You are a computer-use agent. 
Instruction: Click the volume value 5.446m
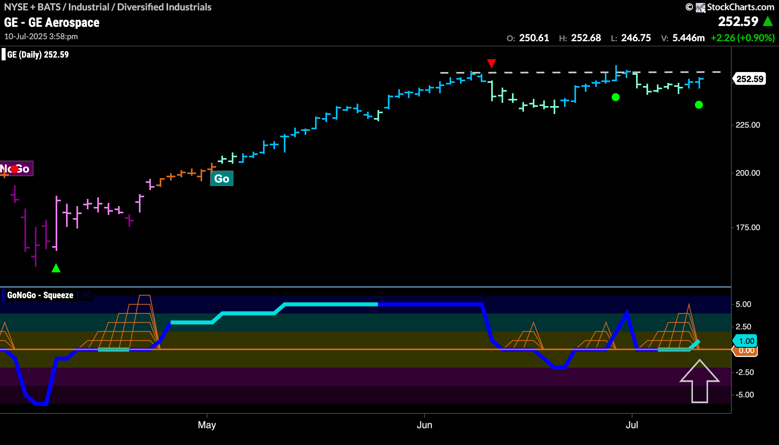689,38
